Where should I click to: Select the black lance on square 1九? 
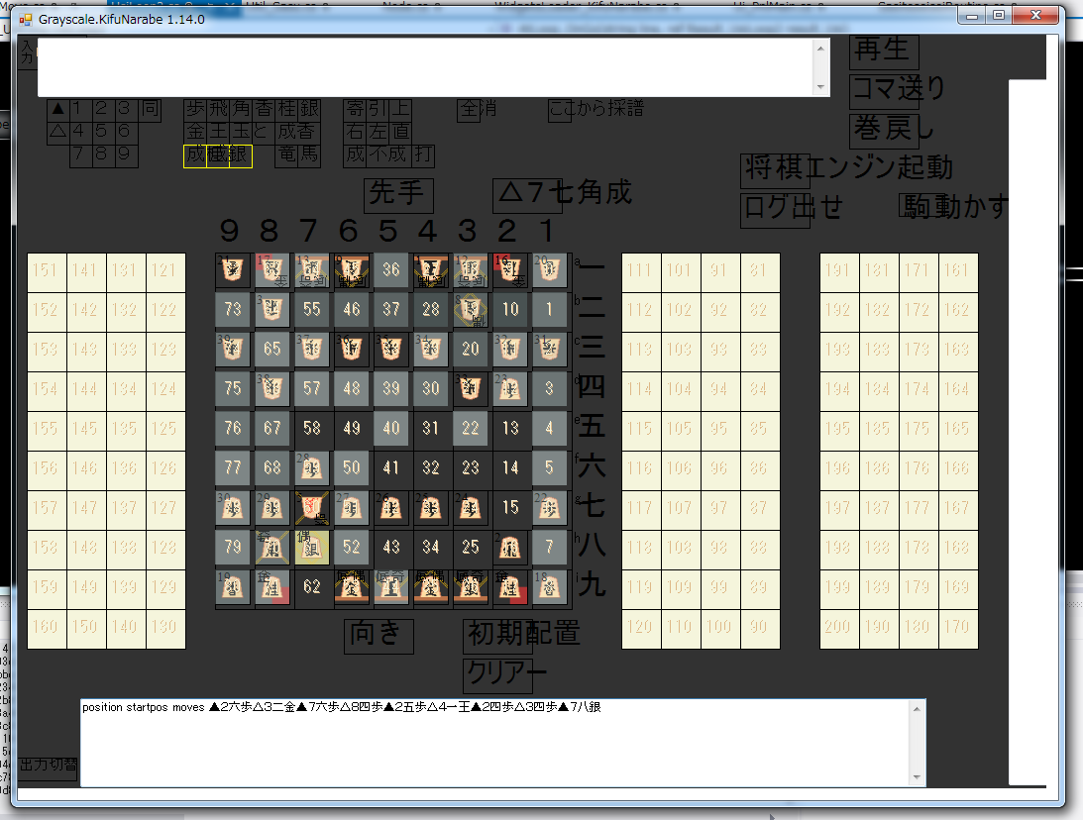point(550,586)
